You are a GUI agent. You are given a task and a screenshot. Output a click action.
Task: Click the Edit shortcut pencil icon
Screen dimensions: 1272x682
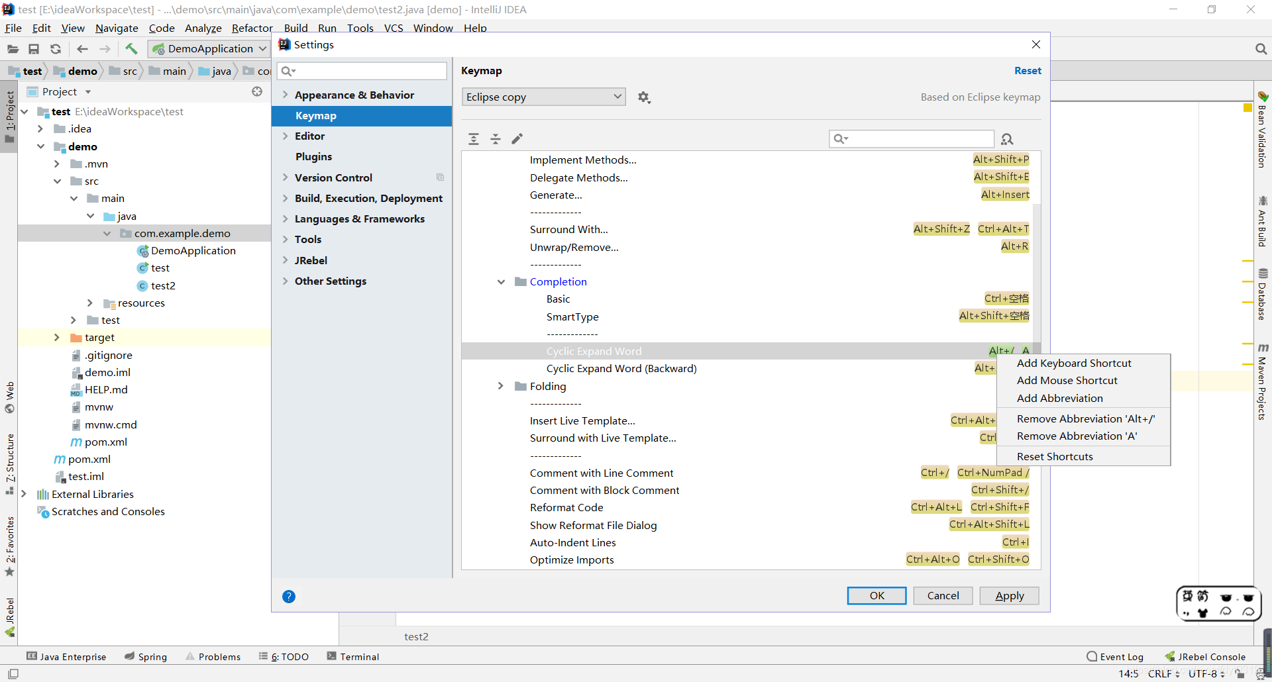tap(517, 139)
